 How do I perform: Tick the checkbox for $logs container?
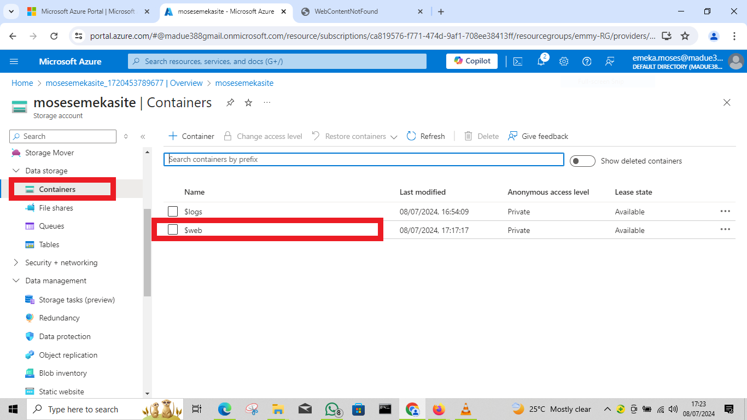tap(173, 211)
